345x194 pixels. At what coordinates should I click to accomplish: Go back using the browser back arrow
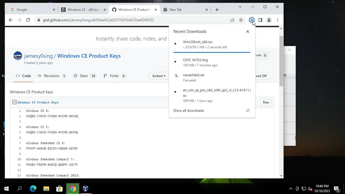11,20
